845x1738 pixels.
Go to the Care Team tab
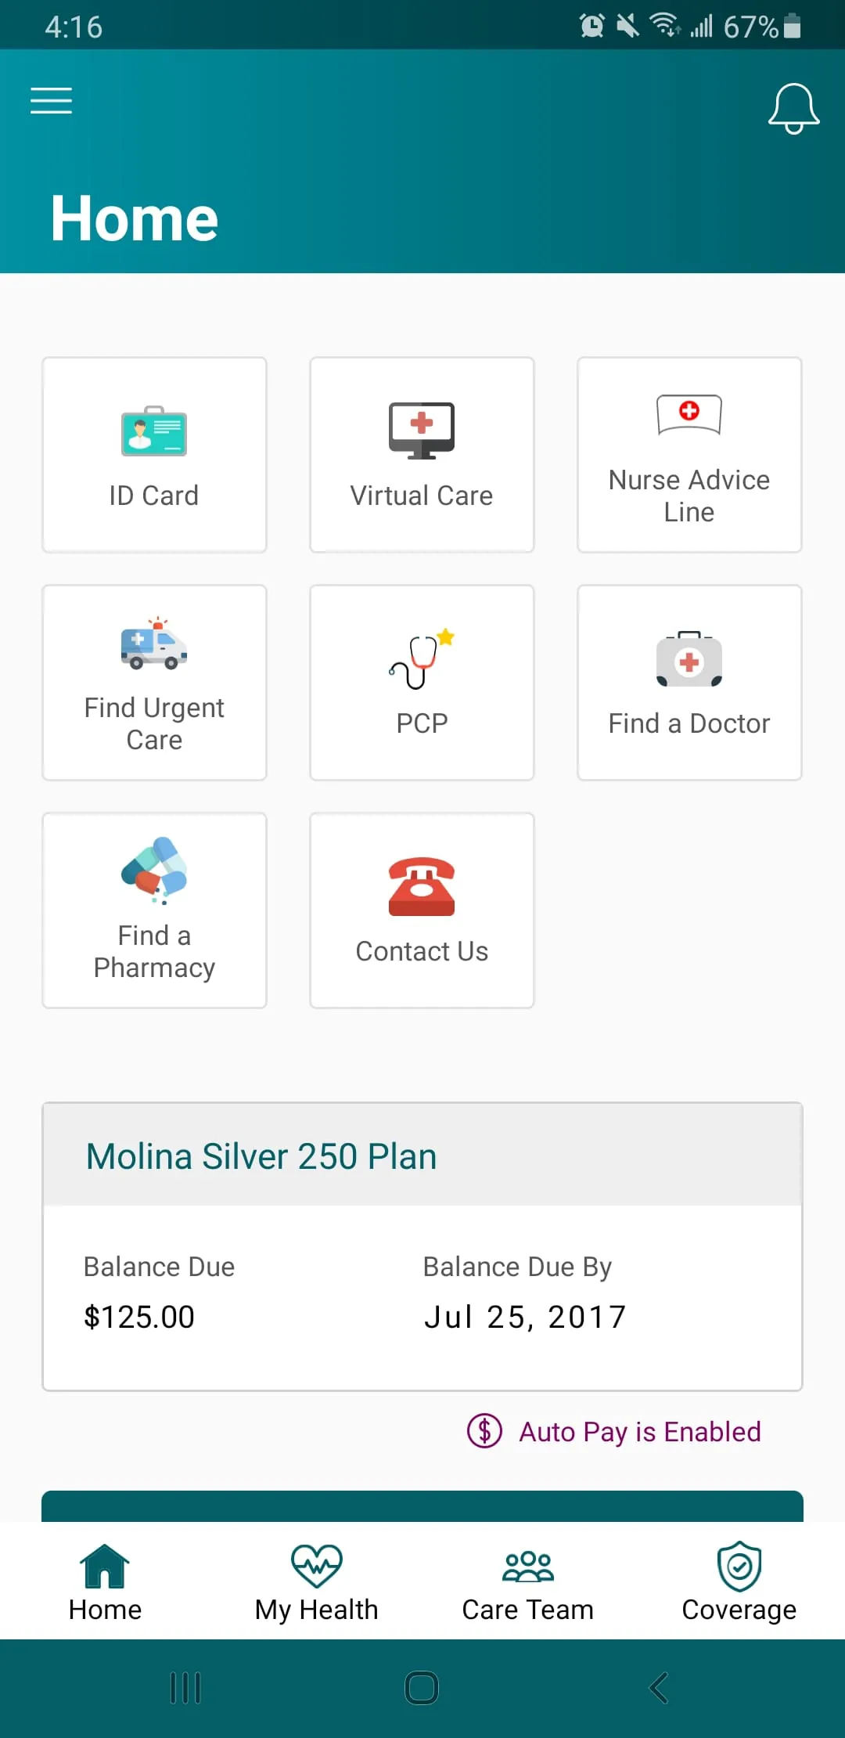(x=527, y=1582)
